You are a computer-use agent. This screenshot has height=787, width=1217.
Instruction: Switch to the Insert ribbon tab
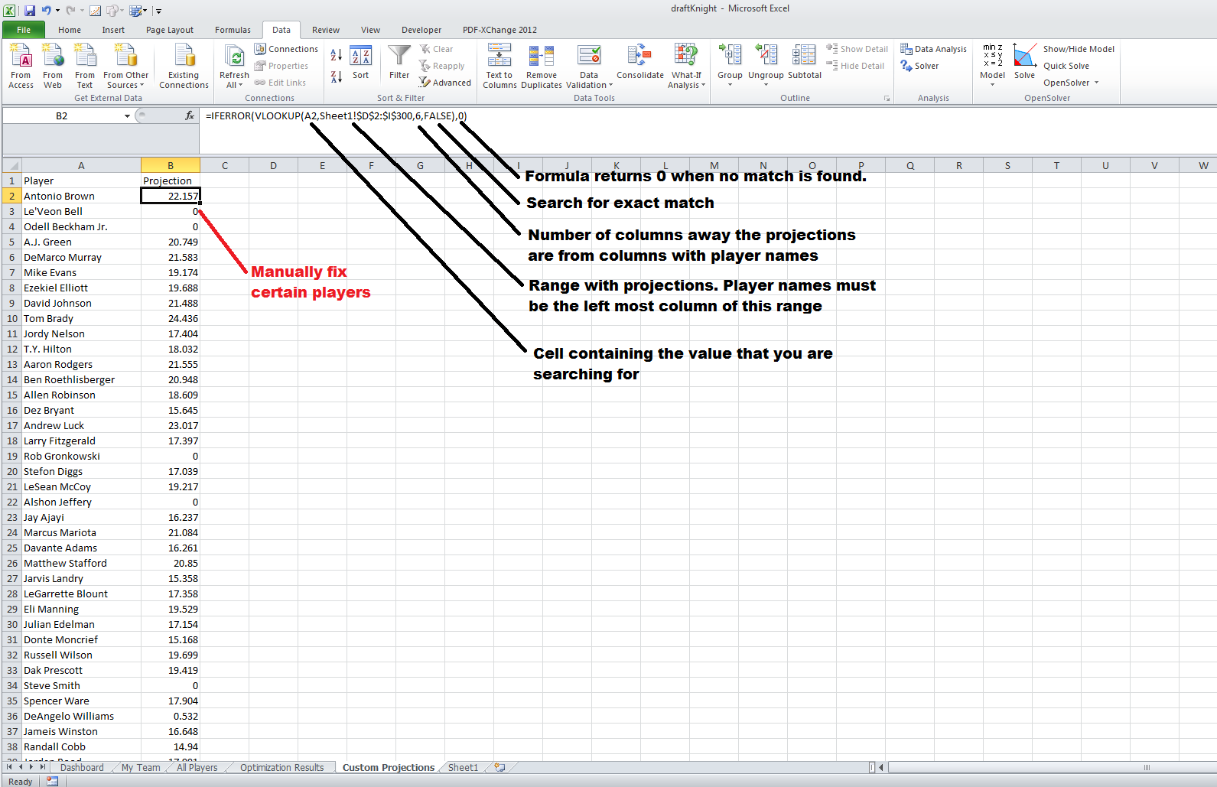tap(113, 30)
